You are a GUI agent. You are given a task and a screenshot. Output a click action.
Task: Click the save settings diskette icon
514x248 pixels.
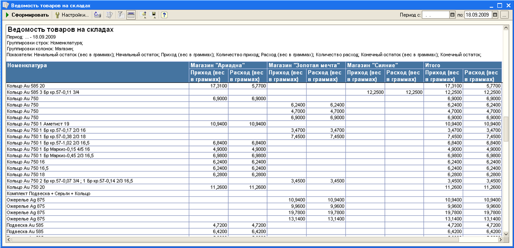(153, 15)
